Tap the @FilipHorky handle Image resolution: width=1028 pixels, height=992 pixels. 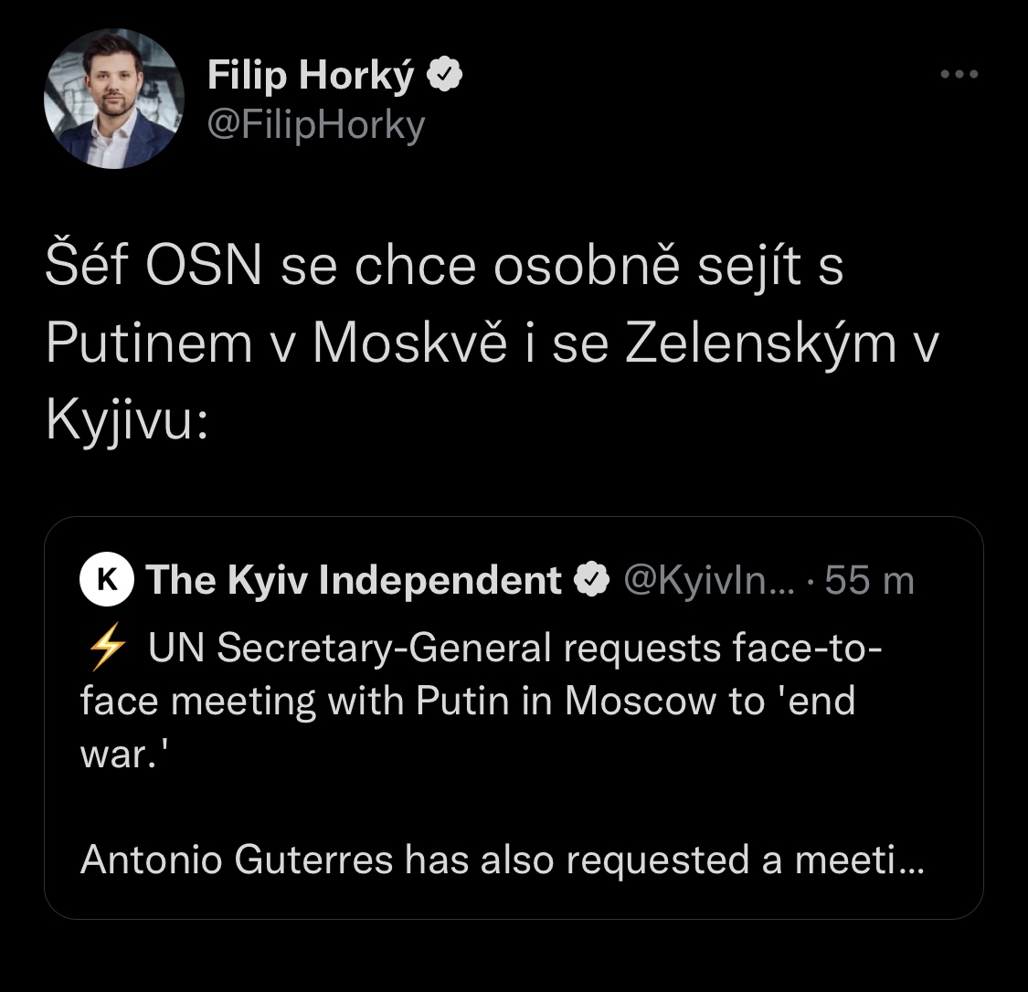point(316,124)
